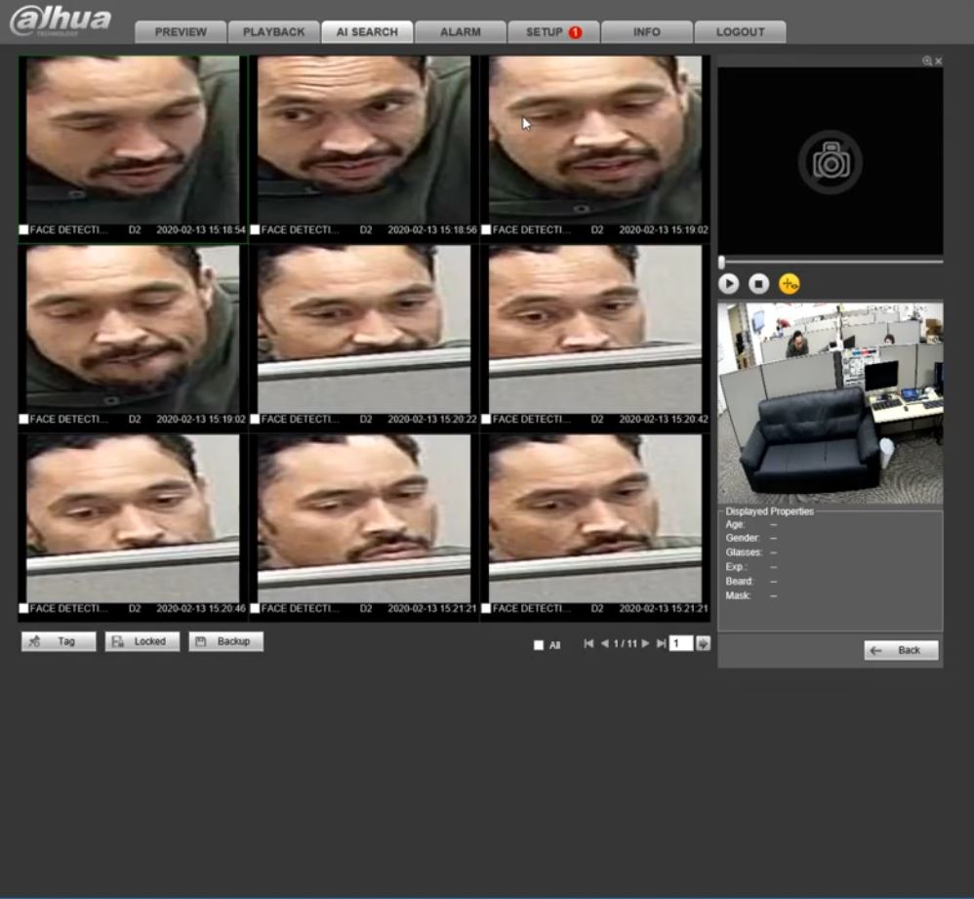This screenshot has width=974, height=899.
Task: Go to the previous results page
Action: [604, 643]
